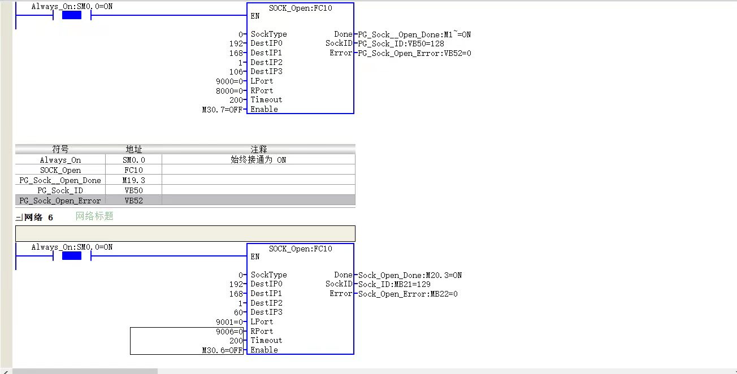Click the 网络 6 network label

[38, 218]
